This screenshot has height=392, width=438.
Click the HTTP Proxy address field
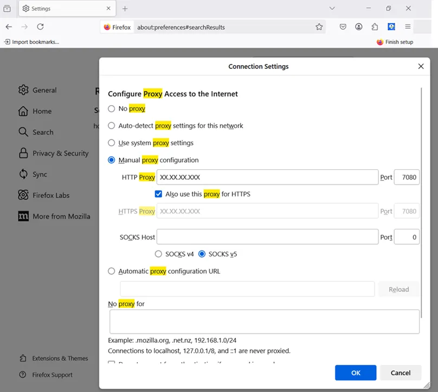[267, 177]
